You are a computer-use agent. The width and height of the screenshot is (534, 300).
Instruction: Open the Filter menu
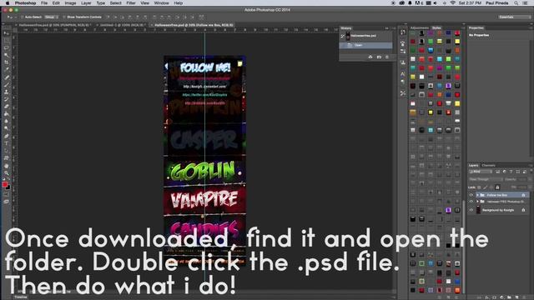[x=131, y=3]
